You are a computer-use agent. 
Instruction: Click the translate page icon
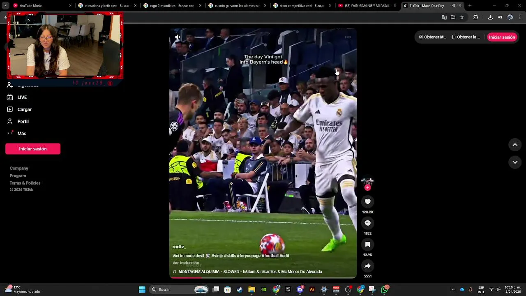click(444, 17)
